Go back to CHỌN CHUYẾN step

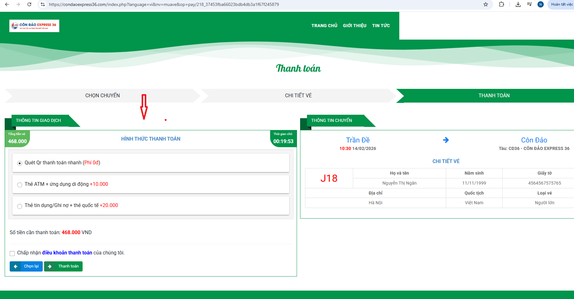pyautogui.click(x=102, y=96)
